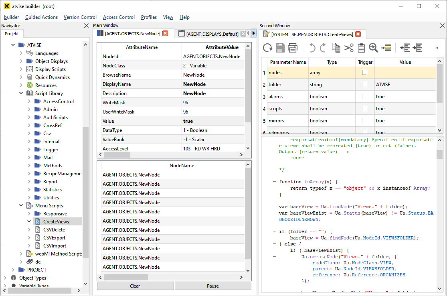Click the cut scissors icon
The height and width of the screenshot is (296, 447).
[x=348, y=48]
